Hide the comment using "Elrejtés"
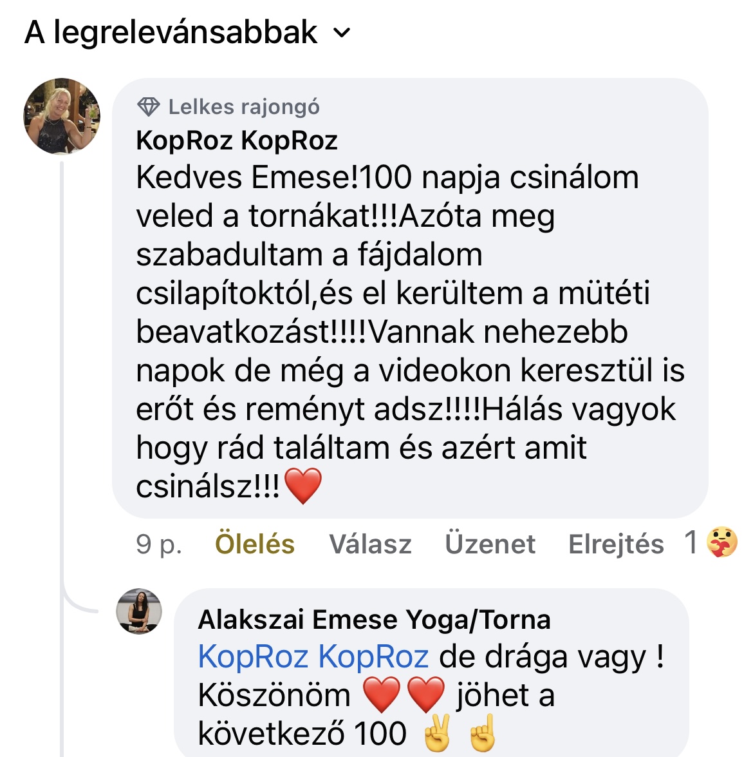 click(616, 544)
